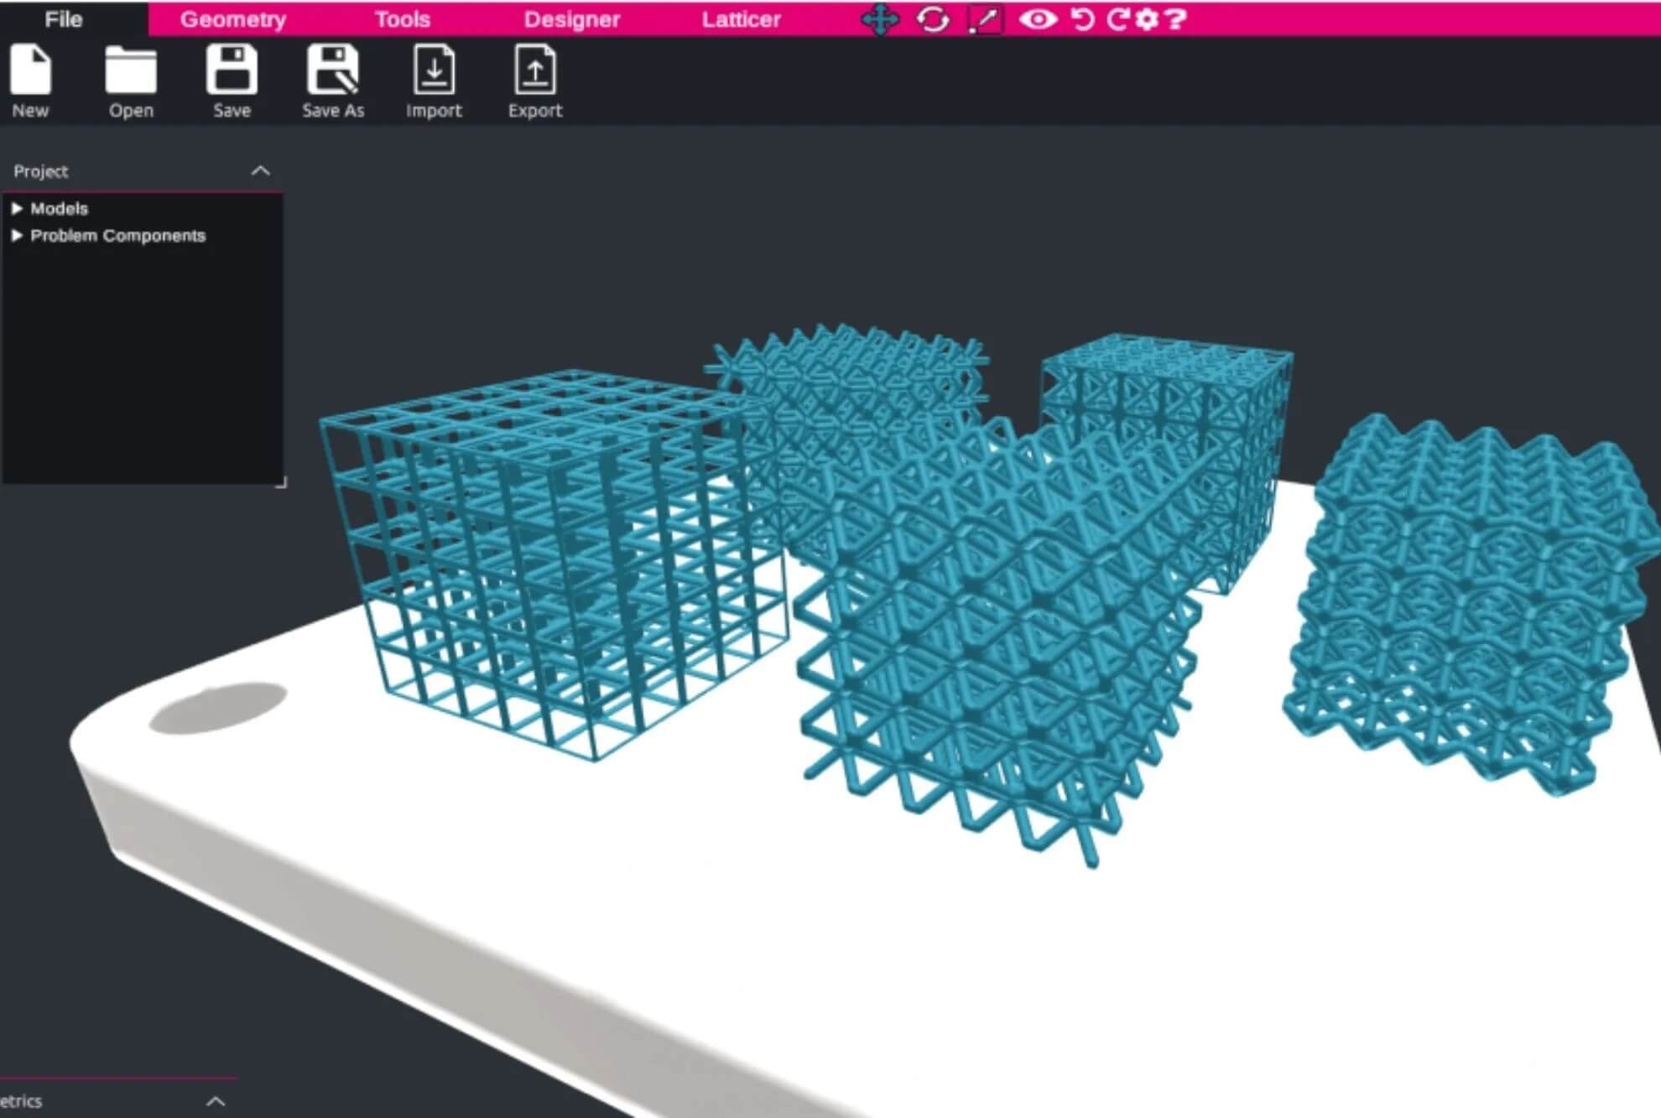Click the Save As icon
The image size is (1661, 1118).
[x=333, y=70]
